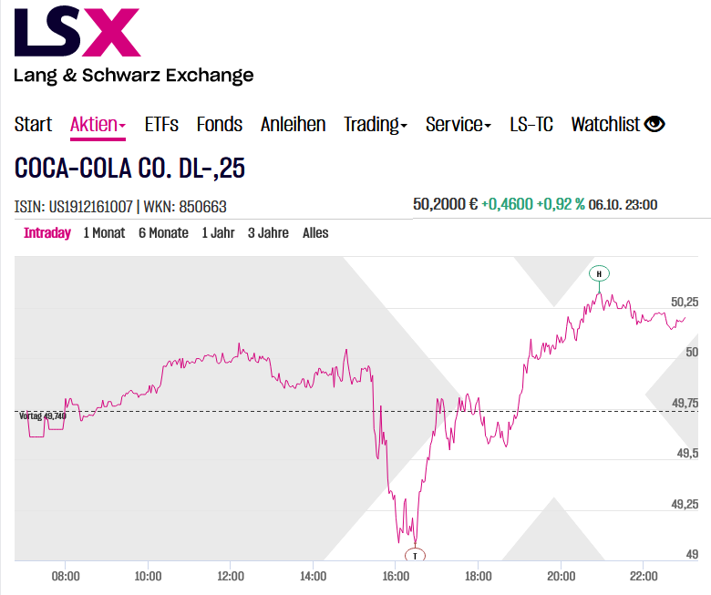Expand the Aktien dropdown menu

[98, 125]
